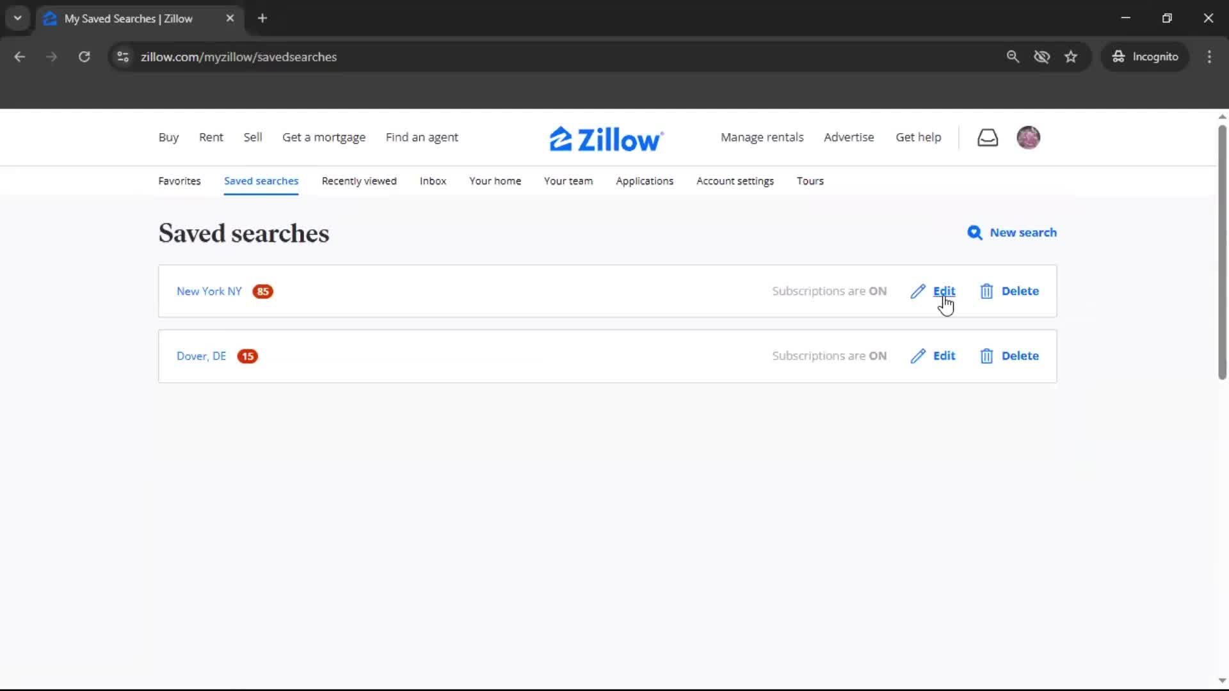This screenshot has width=1229, height=691.
Task: Click the search icon in the address bar
Action: tap(1013, 56)
